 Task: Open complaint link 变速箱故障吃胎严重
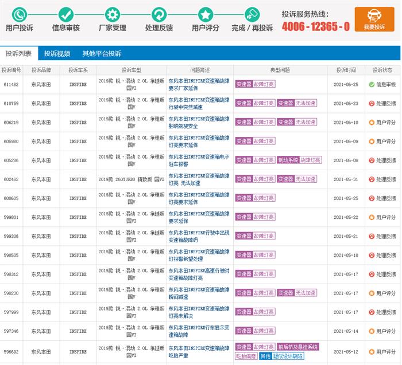click(x=199, y=352)
